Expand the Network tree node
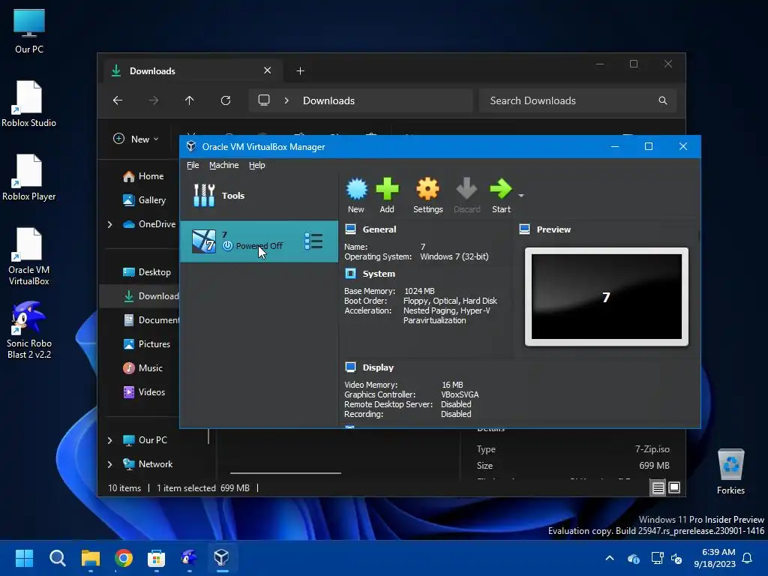Image resolution: width=768 pixels, height=576 pixels. 109,464
